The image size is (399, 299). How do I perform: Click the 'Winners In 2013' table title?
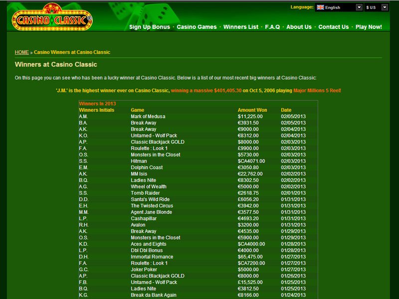(97, 104)
